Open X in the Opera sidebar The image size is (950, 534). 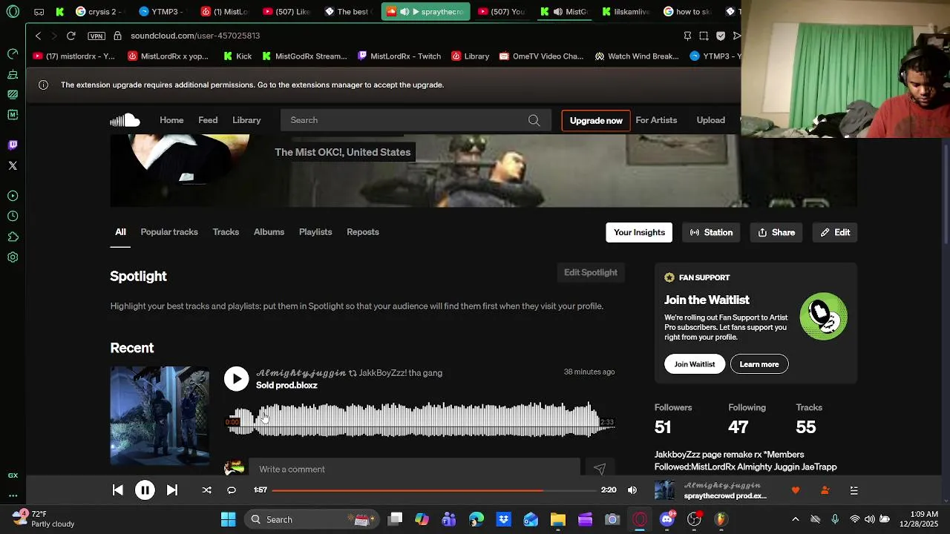13,165
